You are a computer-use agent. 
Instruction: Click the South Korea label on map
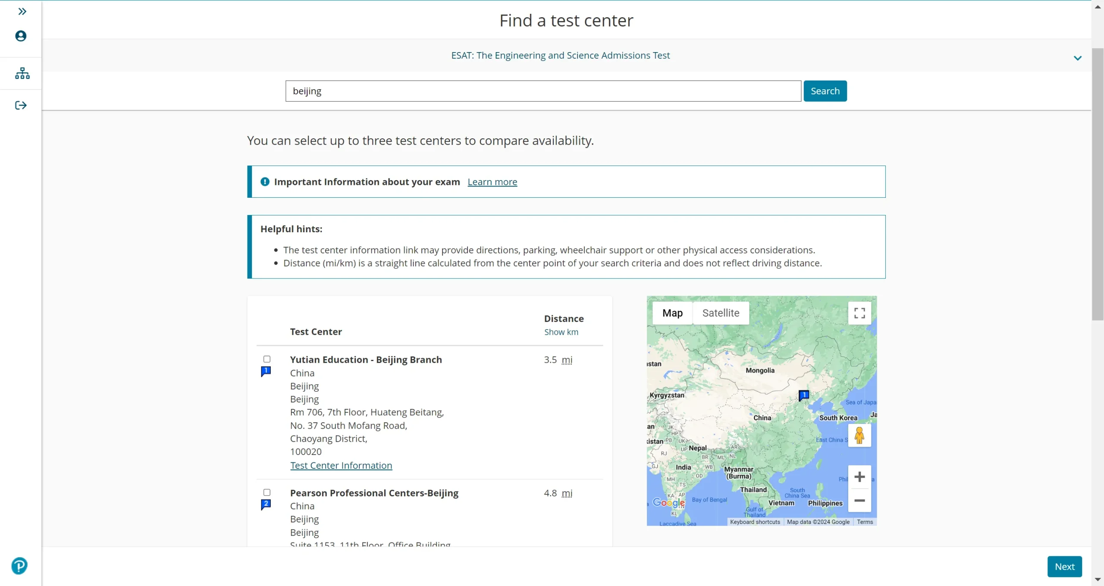coord(838,418)
